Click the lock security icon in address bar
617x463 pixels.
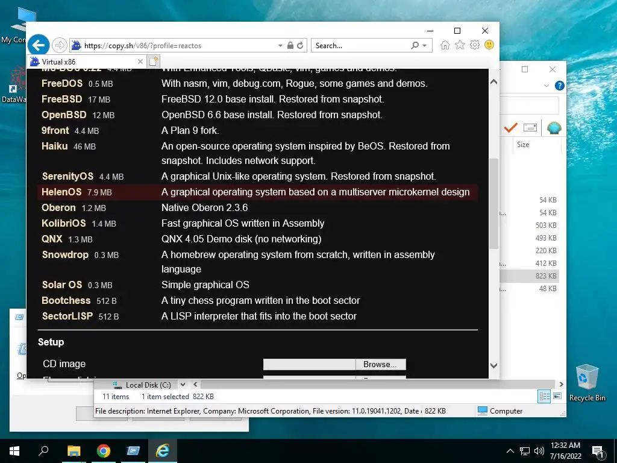[290, 45]
